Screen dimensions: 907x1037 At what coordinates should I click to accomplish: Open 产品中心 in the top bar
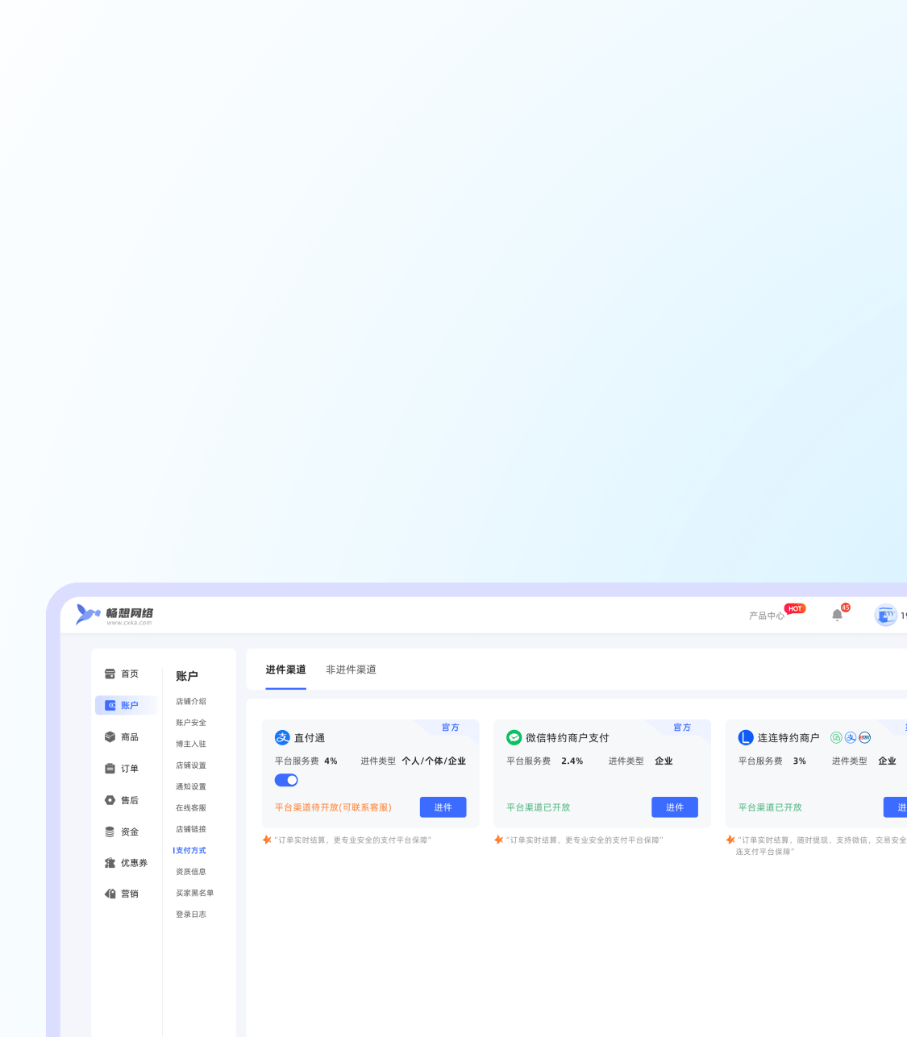click(x=766, y=616)
